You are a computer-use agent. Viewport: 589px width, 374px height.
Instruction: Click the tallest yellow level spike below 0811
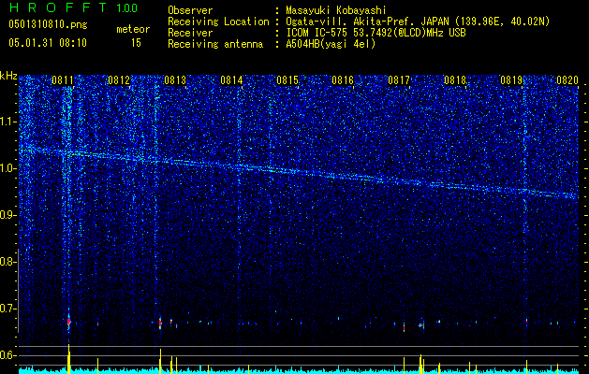[68, 359]
